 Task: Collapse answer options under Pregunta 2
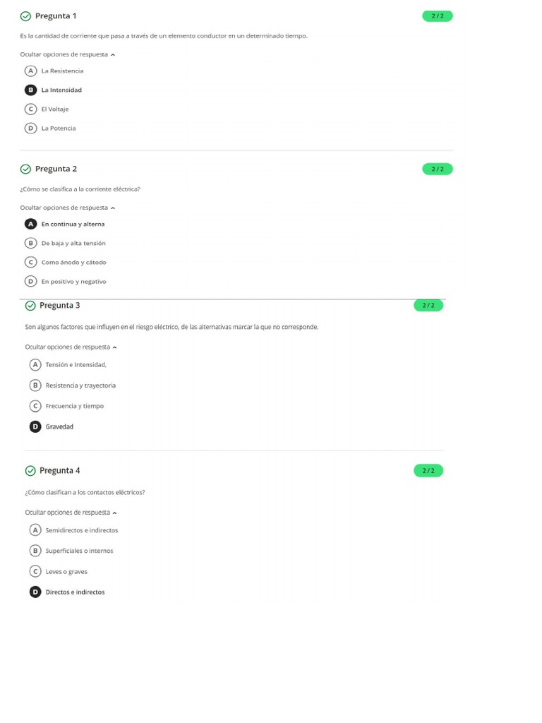click(67, 208)
